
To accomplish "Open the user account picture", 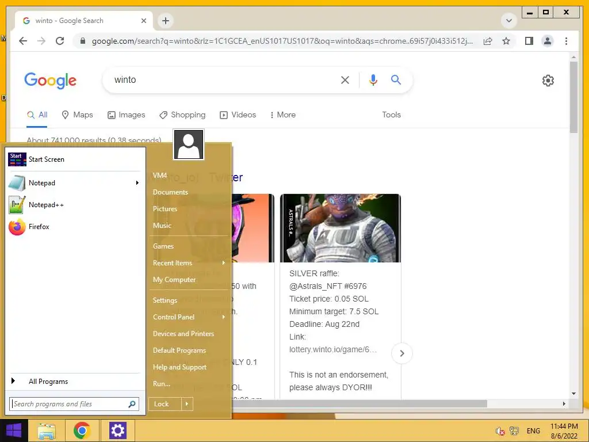I will 189,144.
